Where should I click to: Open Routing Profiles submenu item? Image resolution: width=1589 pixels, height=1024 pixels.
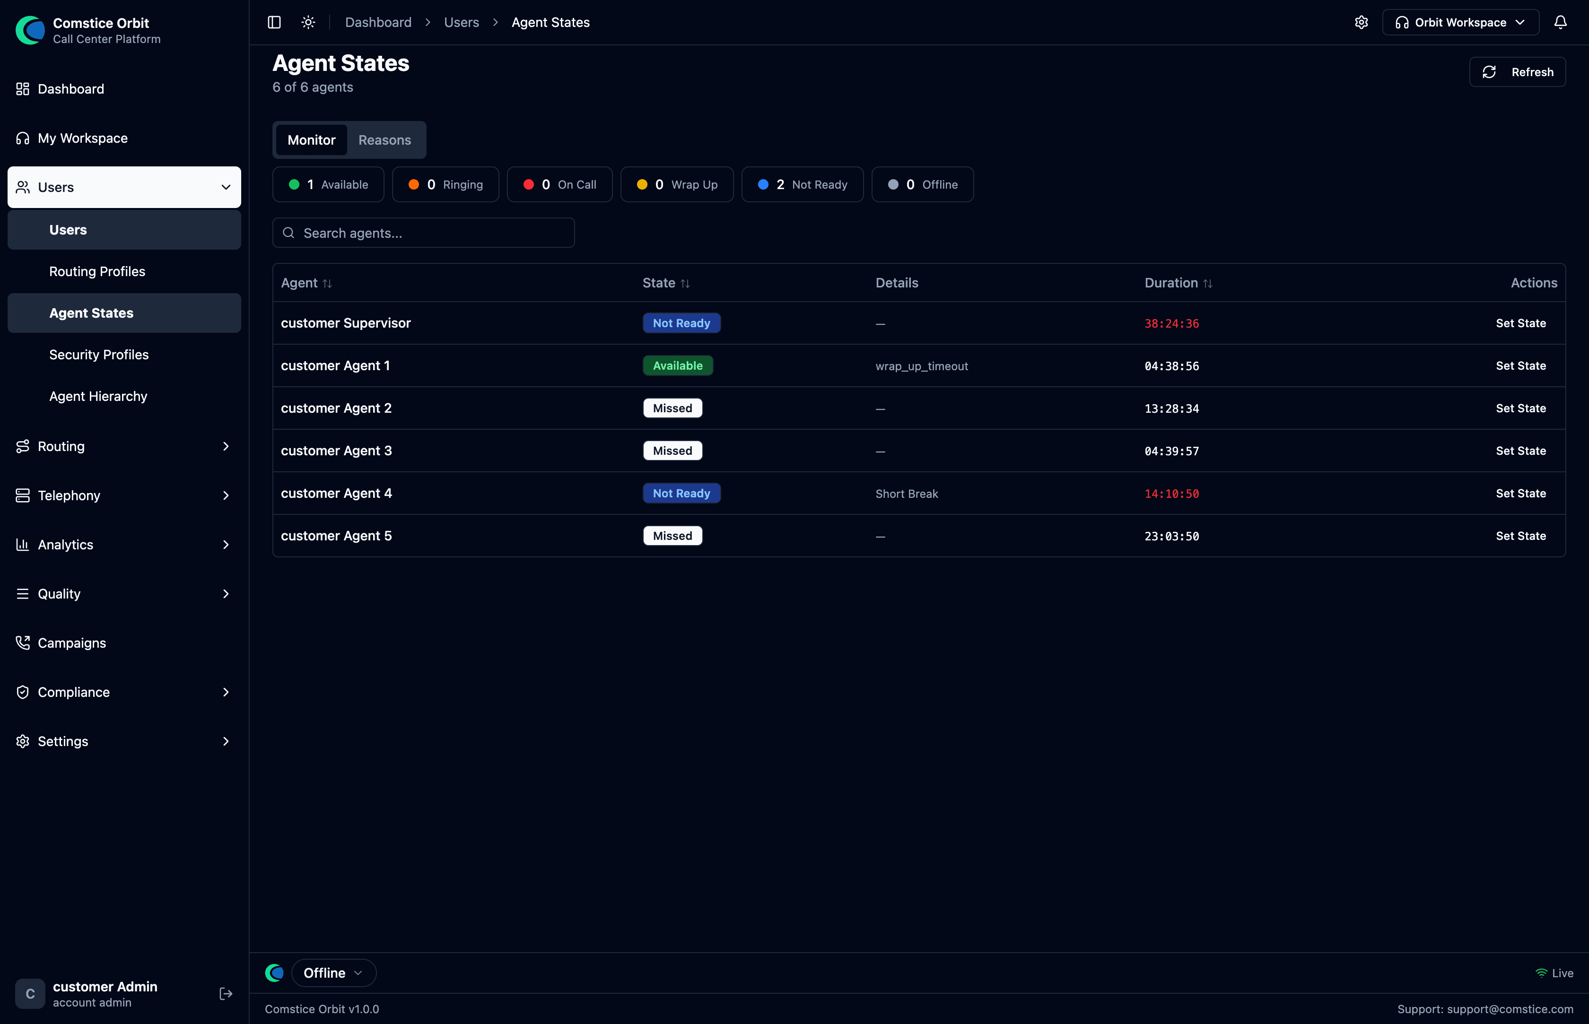click(x=124, y=271)
